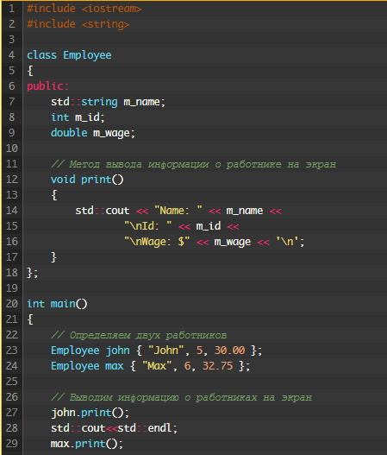Click the comment on line 22
Image resolution: width=387 pixels, height=455 pixels.
click(x=139, y=335)
